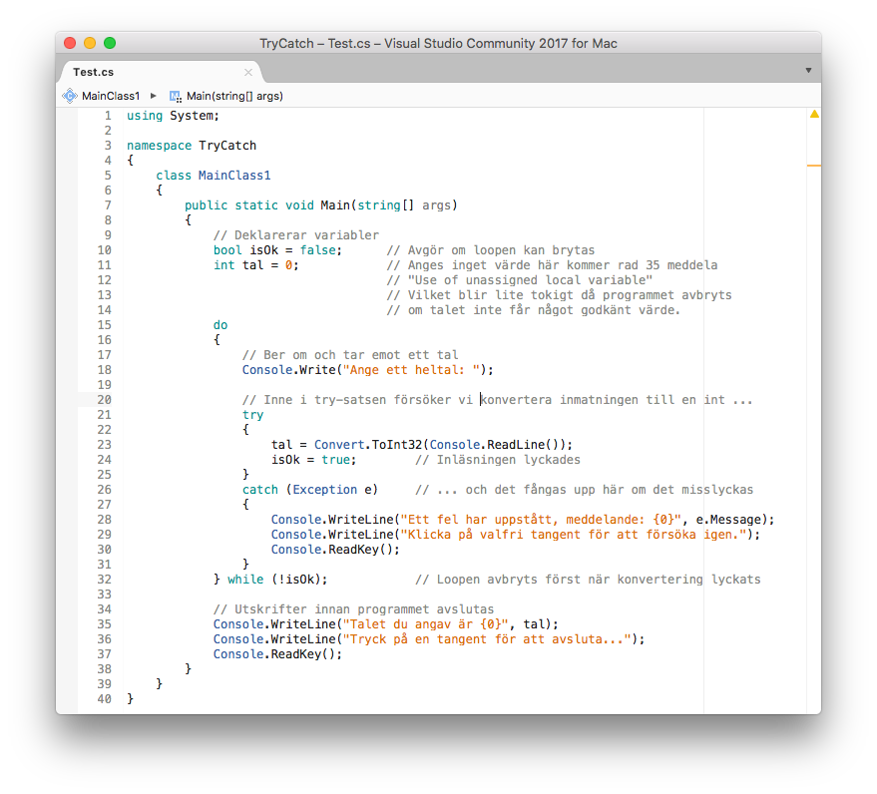The height and width of the screenshot is (794, 877).
Task: Click line number 20 in the gutter
Action: coord(104,400)
